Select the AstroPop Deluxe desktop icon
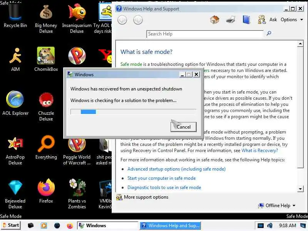Image resolution: width=308 pixels, height=231 pixels. click(15, 151)
